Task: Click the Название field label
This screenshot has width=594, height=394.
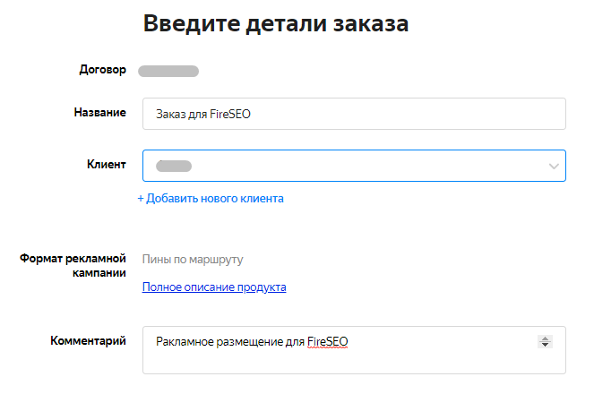Action: 99,112
